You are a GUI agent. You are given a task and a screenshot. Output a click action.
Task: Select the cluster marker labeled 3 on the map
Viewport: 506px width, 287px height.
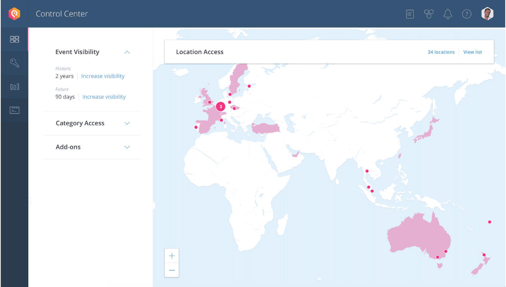point(220,107)
